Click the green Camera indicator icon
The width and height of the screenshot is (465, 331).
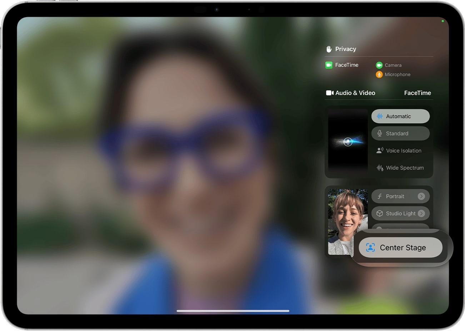click(379, 65)
